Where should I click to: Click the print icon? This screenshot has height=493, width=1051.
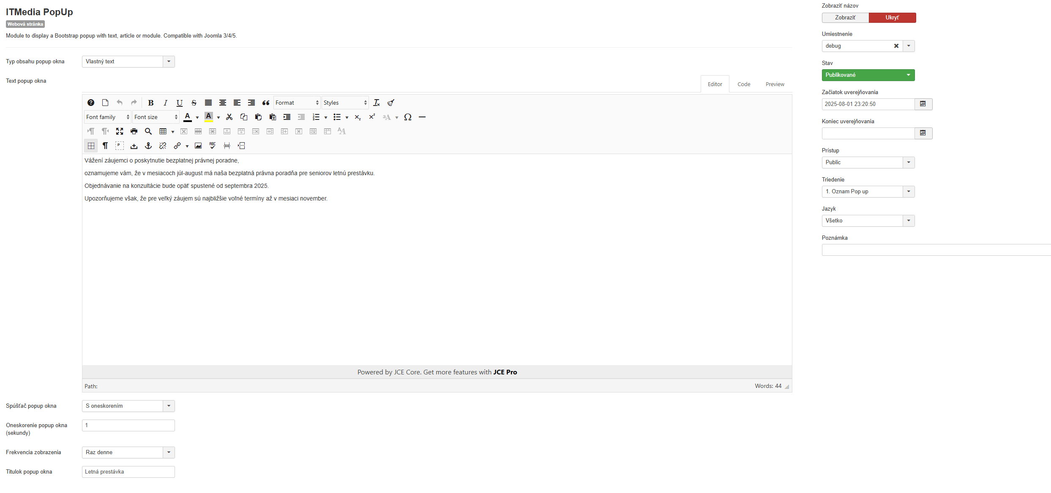pos(134,132)
